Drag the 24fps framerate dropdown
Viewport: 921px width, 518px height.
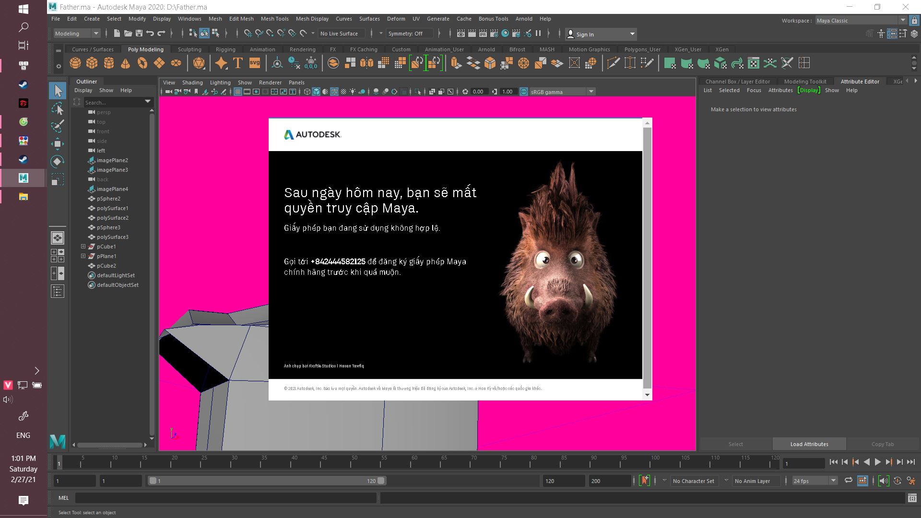814,481
